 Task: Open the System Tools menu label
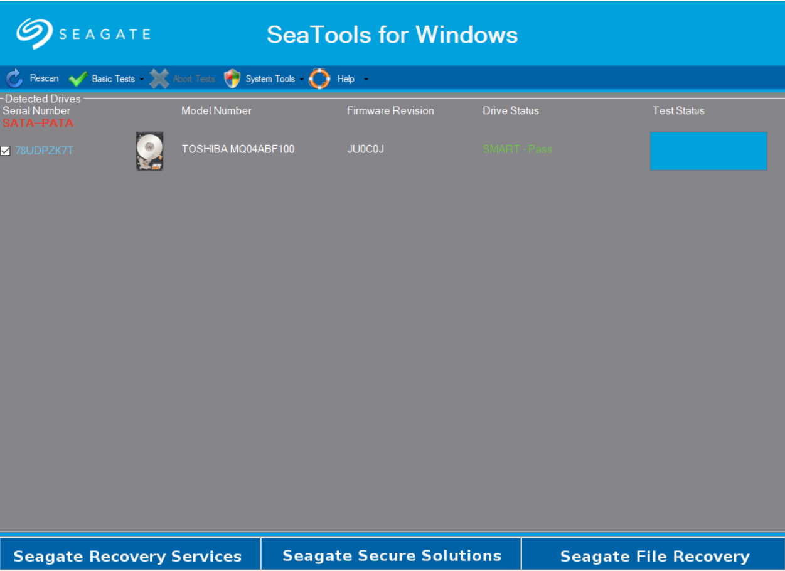click(x=270, y=79)
